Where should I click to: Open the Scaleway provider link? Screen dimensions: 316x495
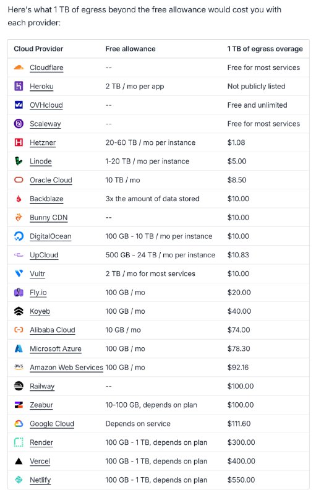[x=45, y=124]
